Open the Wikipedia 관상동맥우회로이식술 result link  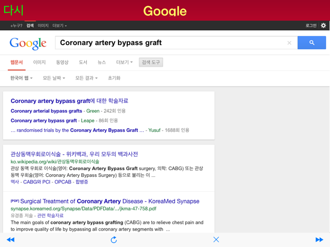click(x=74, y=154)
